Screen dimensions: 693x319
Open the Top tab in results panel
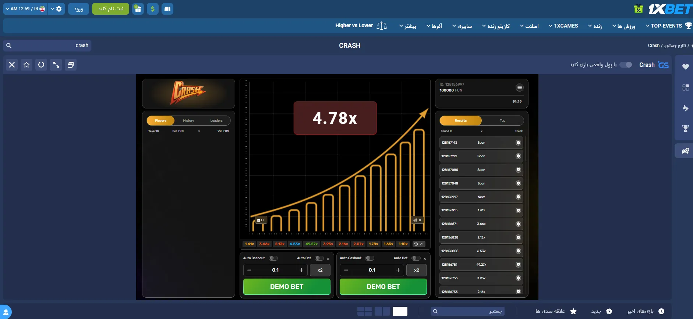502,121
